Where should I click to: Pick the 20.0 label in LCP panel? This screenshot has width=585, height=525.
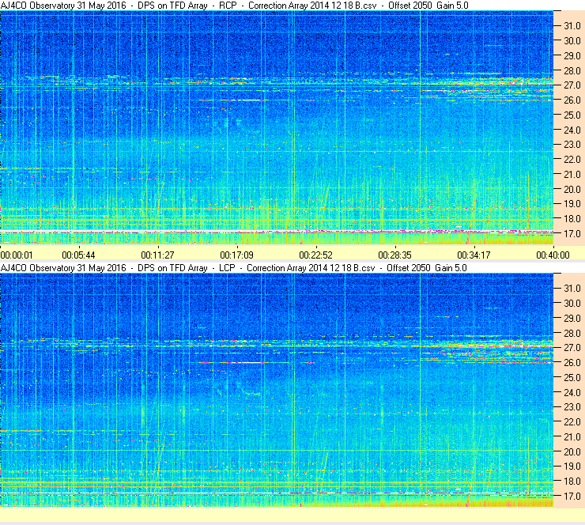(572, 452)
